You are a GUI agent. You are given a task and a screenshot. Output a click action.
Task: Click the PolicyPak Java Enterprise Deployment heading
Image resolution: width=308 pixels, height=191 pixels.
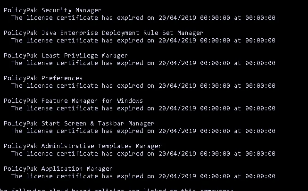point(103,33)
